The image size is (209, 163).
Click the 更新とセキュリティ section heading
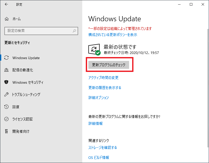click(x=17, y=43)
